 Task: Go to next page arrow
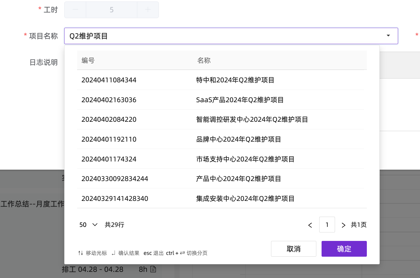[343, 225]
